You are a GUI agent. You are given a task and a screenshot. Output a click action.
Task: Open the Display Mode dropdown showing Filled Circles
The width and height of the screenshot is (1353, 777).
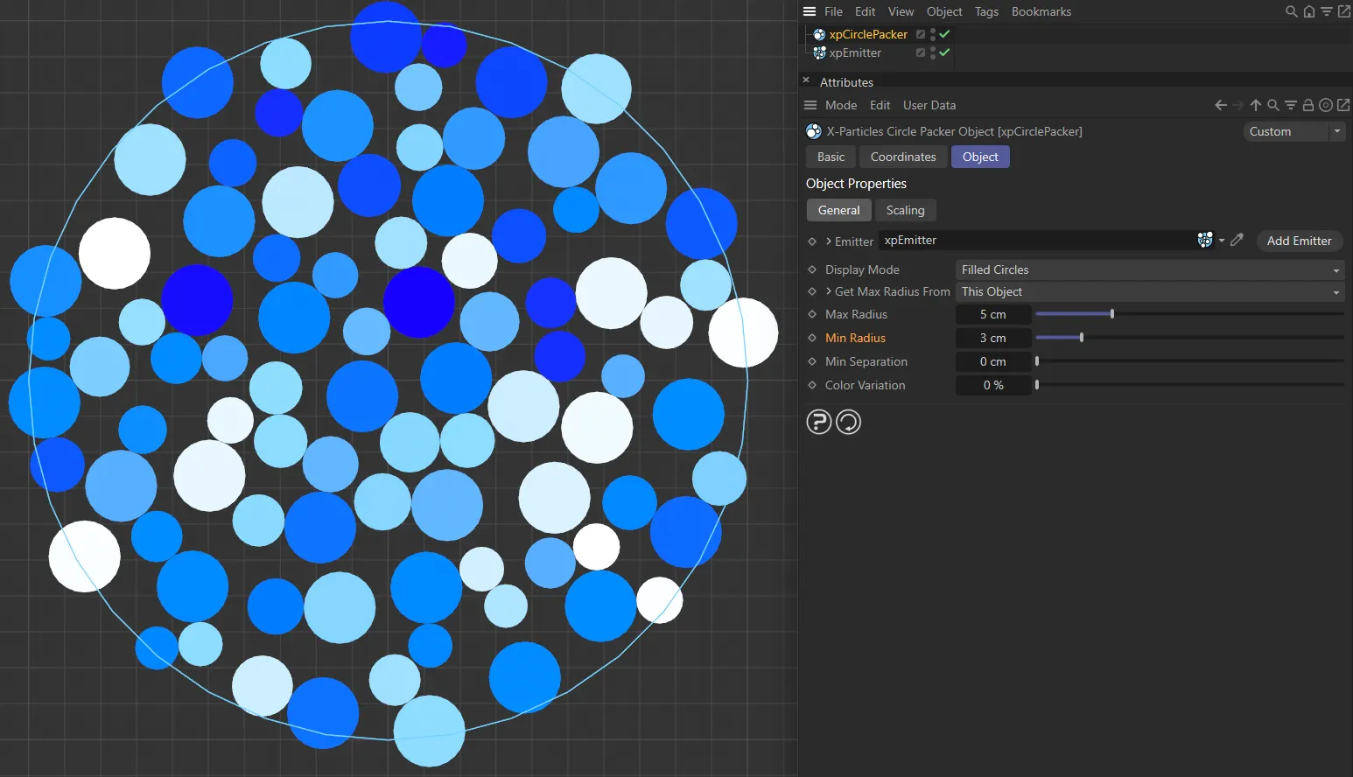tap(1149, 269)
